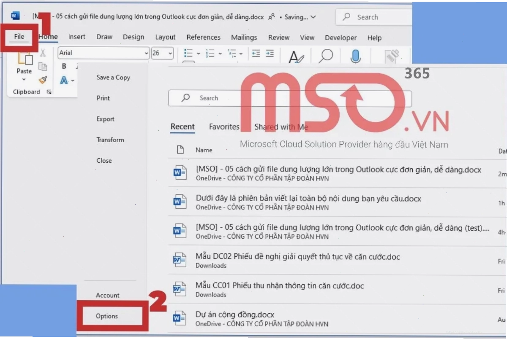Expand the Text Effects dropdown arrow
This screenshot has height=339, width=507.
click(x=73, y=81)
